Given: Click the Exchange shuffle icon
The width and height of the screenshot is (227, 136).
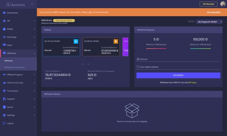Looking at the screenshot, I should pos(4,37).
